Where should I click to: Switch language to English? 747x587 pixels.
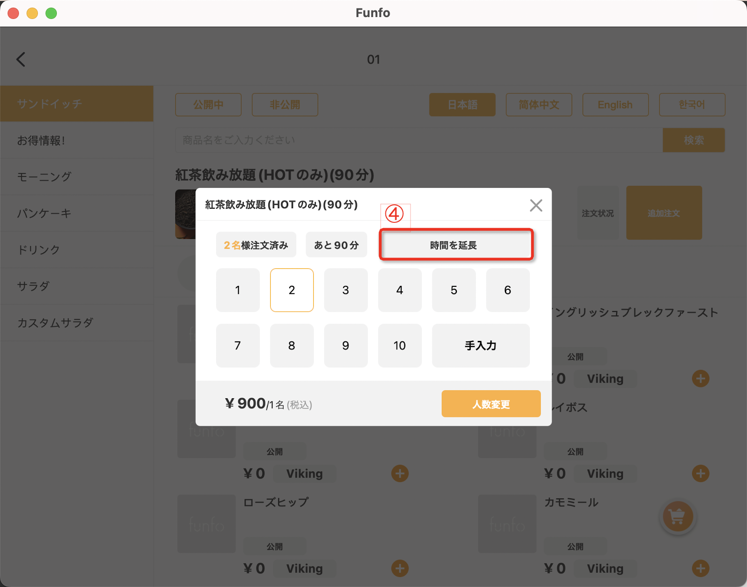click(615, 105)
